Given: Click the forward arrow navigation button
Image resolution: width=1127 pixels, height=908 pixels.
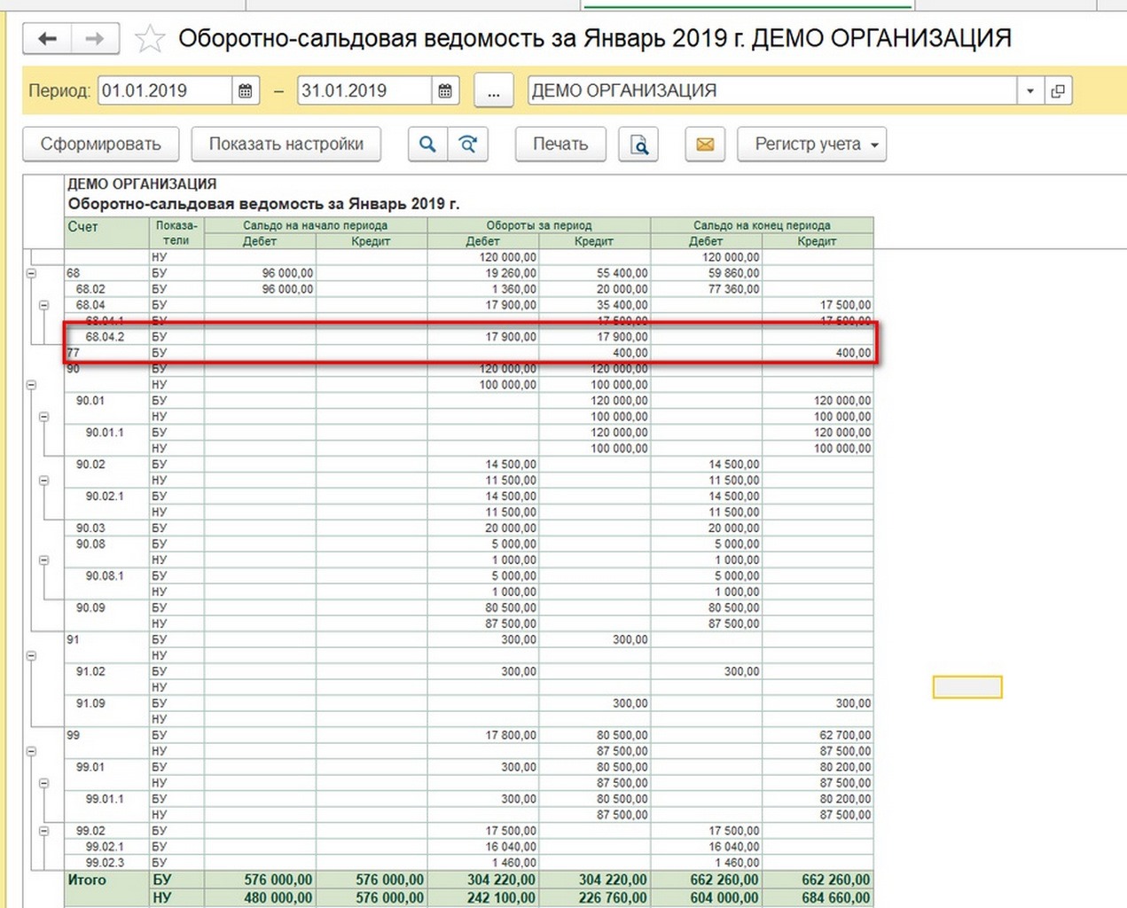Looking at the screenshot, I should point(94,39).
